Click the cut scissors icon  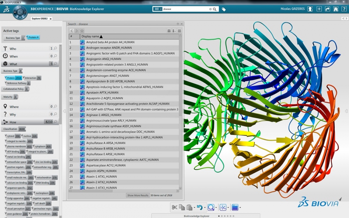tap(174, 207)
